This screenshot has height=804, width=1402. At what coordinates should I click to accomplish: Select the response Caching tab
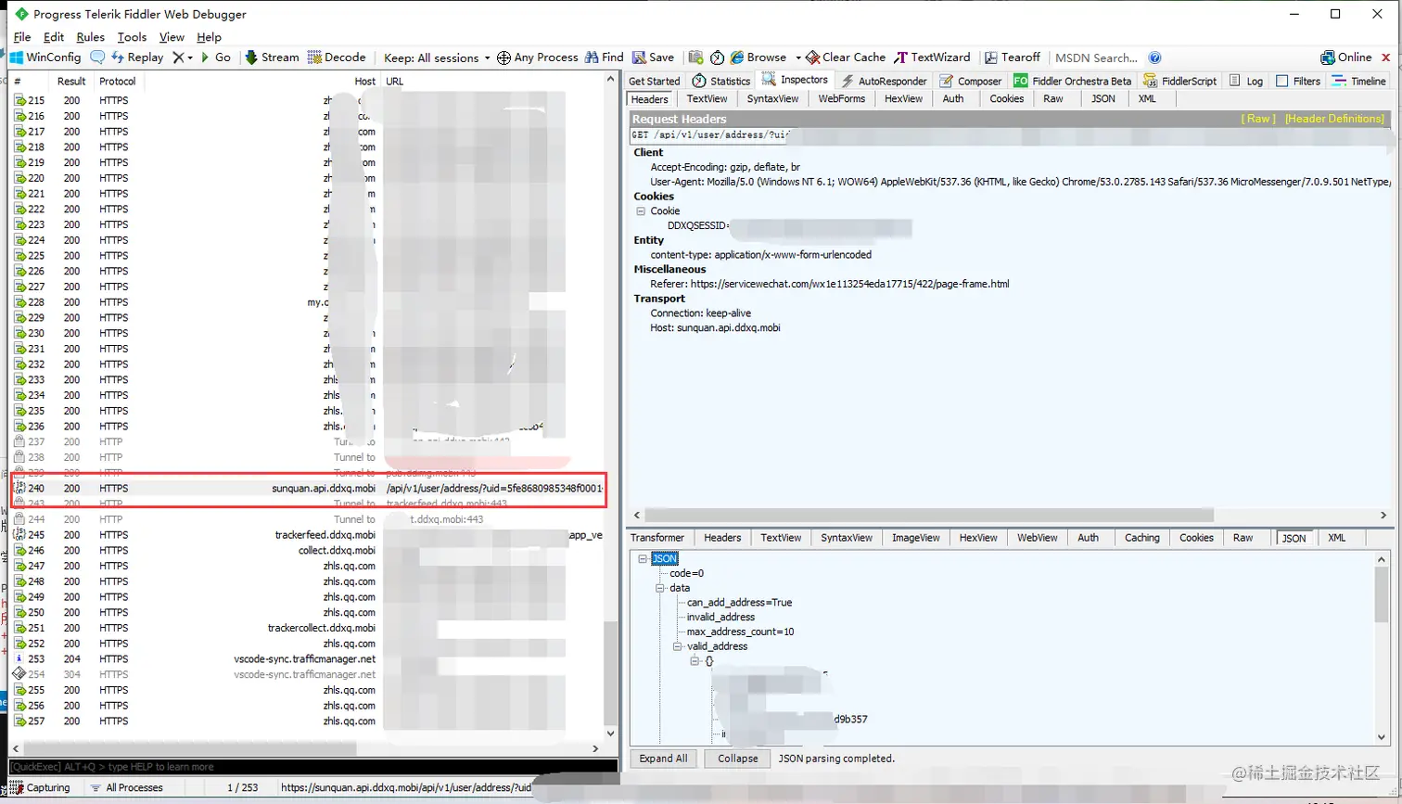[x=1141, y=538]
